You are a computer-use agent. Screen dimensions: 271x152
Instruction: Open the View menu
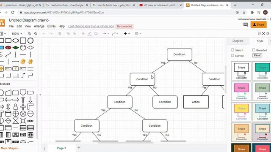pyautogui.click(x=28, y=26)
